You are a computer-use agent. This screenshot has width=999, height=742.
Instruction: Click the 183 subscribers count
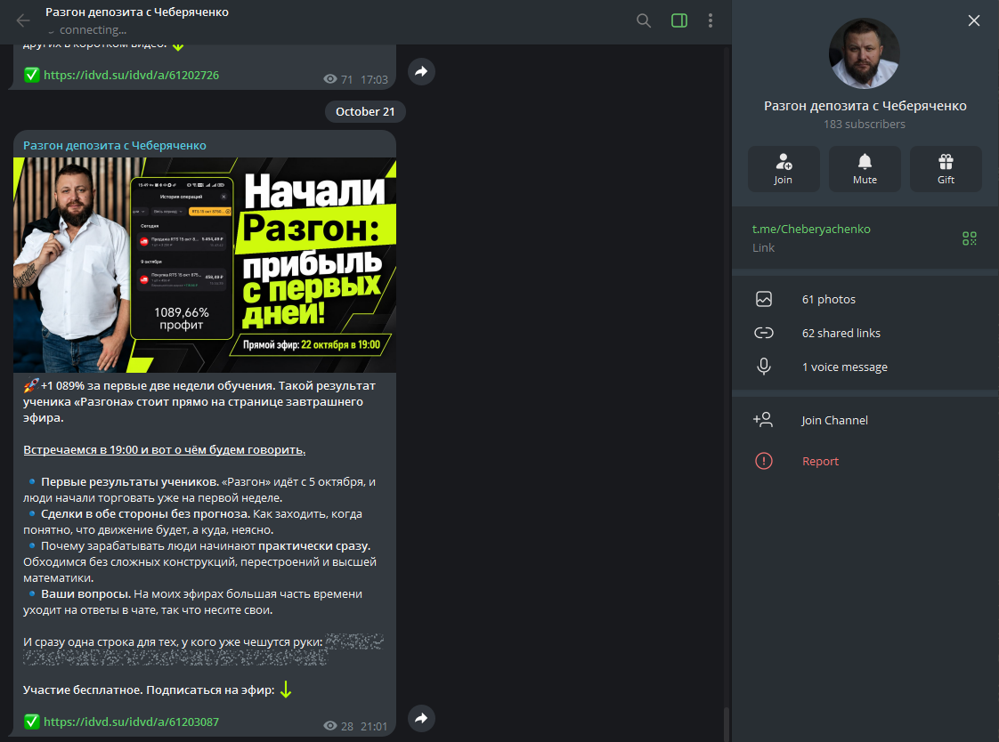865,124
